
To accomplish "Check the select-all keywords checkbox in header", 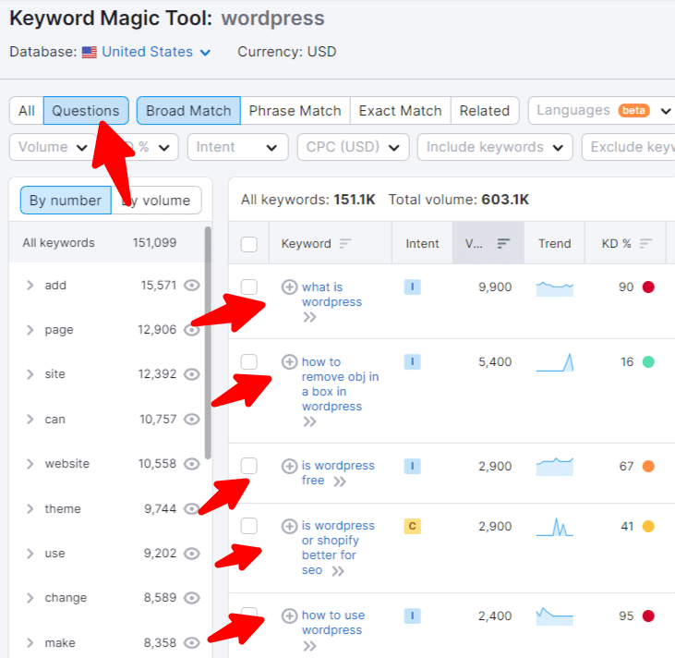I will coord(248,244).
